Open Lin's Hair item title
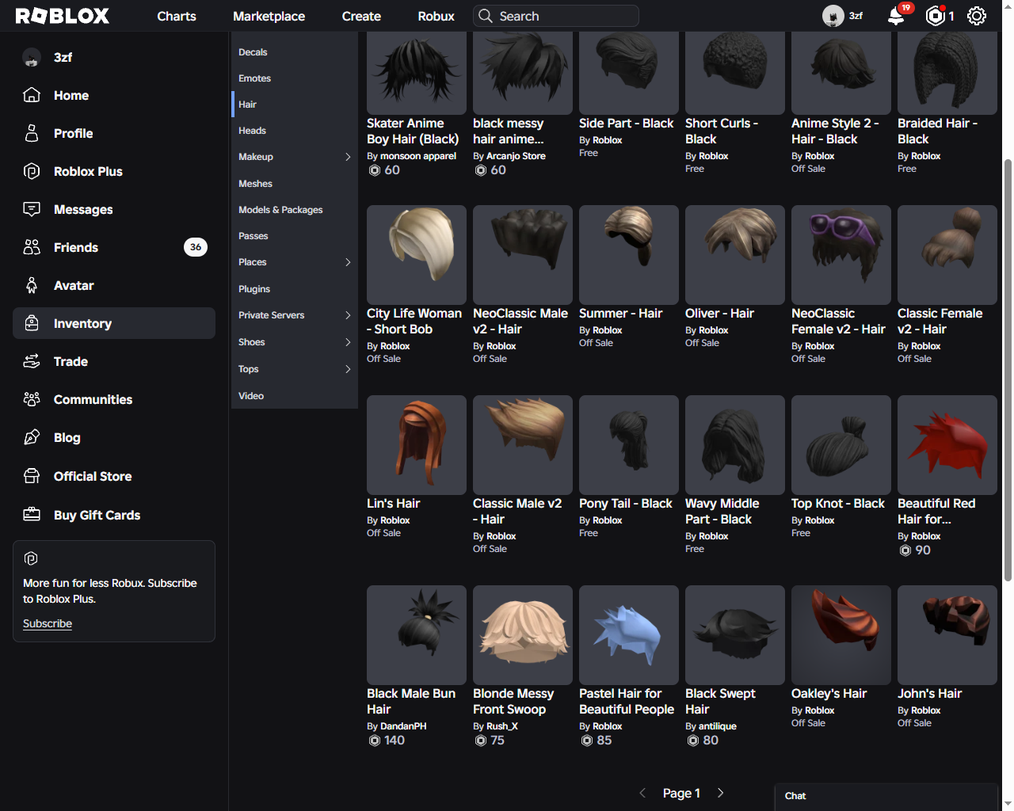This screenshot has width=1014, height=811. (393, 504)
